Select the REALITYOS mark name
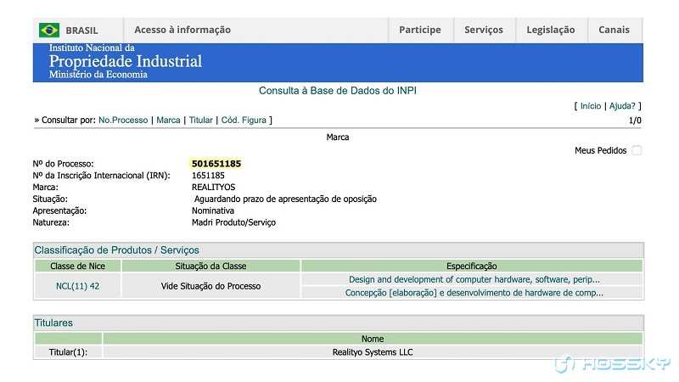The height and width of the screenshot is (382, 679). [x=214, y=187]
